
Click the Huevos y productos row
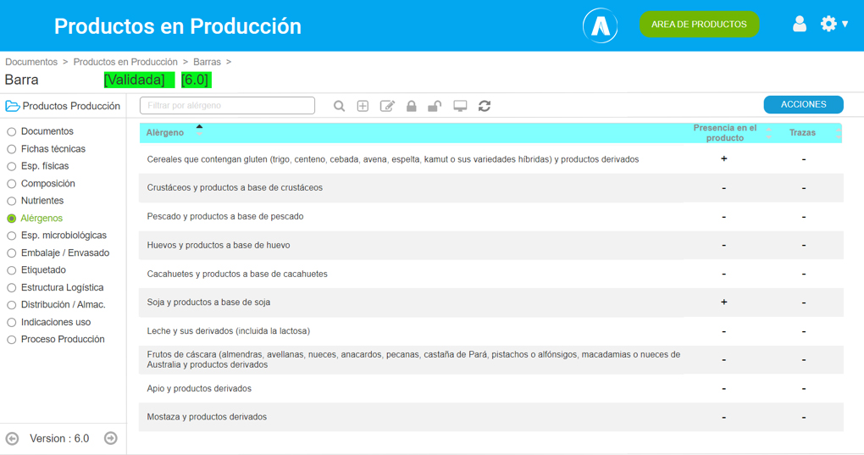coord(491,245)
